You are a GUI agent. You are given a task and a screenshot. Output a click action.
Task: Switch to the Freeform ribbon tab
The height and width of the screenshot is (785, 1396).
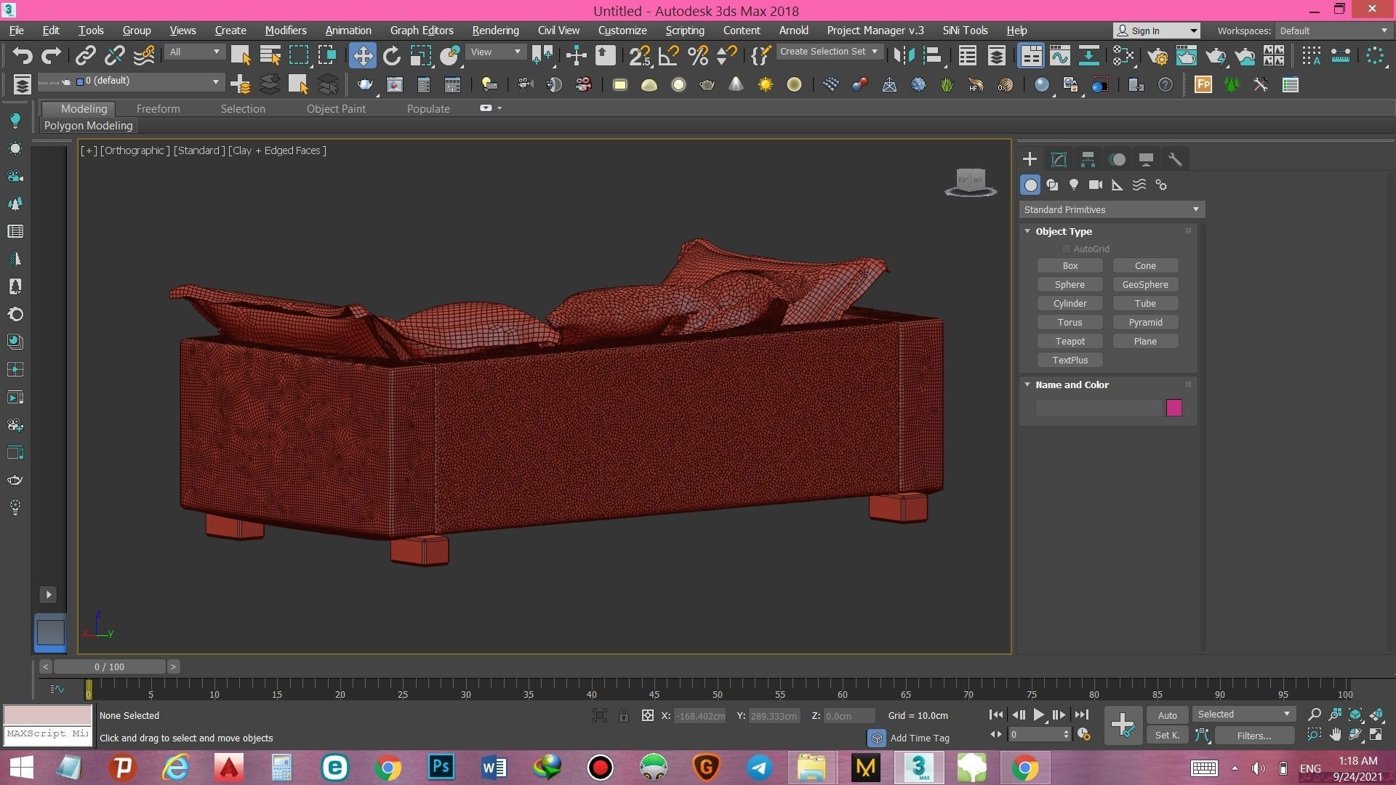pyautogui.click(x=159, y=108)
